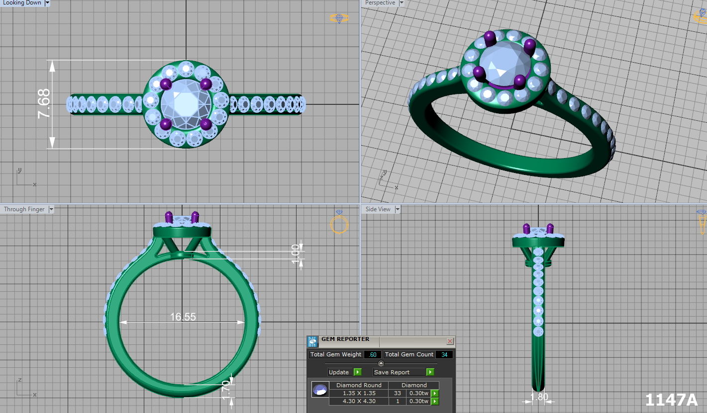The image size is (707, 413).
Task: Click green arrow for 4.30 X 4.30 row
Action: point(435,401)
